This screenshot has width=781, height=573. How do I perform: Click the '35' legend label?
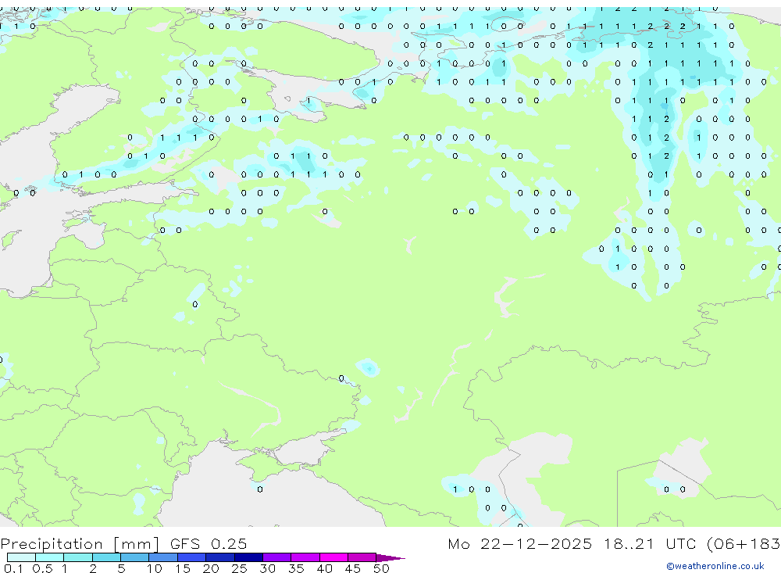coord(296,568)
